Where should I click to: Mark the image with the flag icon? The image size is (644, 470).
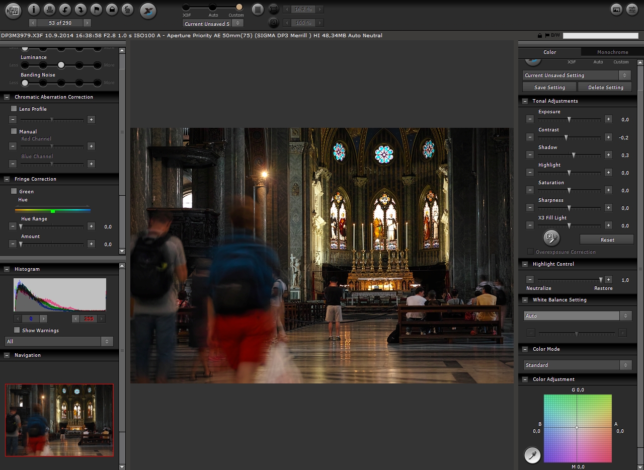coord(96,9)
